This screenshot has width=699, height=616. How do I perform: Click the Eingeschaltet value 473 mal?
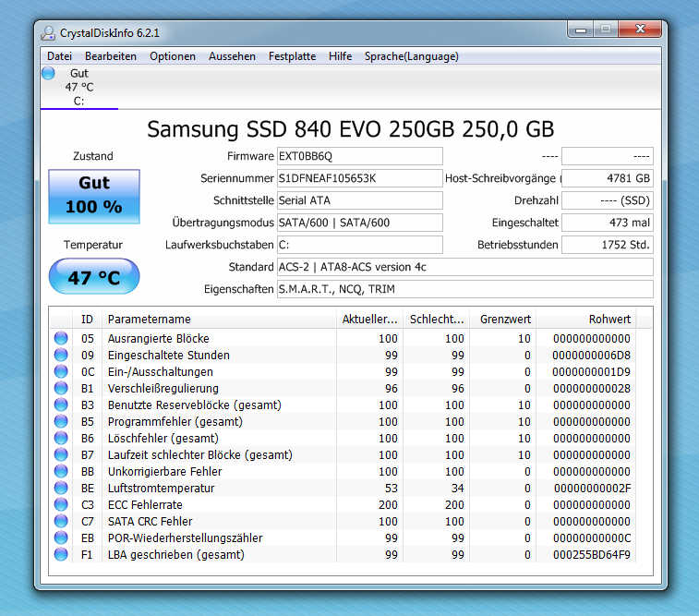[608, 223]
